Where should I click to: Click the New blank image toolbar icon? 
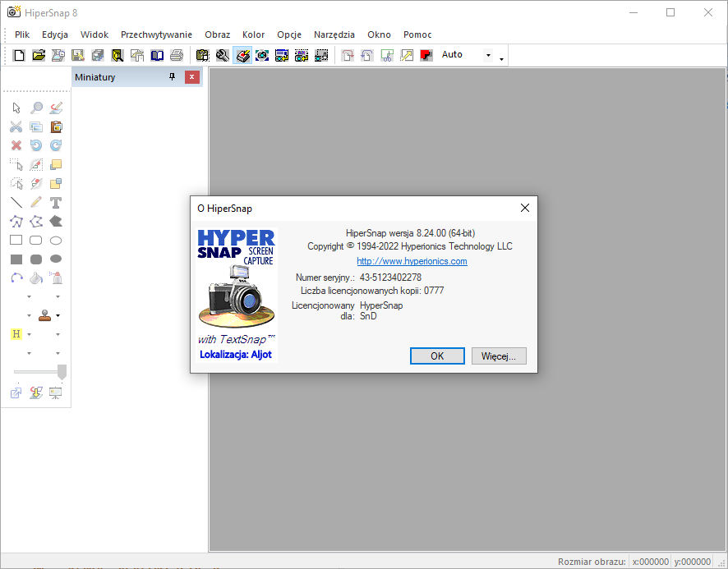pyautogui.click(x=19, y=55)
